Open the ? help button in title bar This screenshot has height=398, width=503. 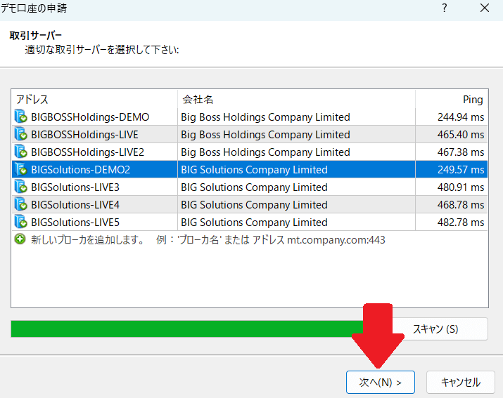[444, 9]
